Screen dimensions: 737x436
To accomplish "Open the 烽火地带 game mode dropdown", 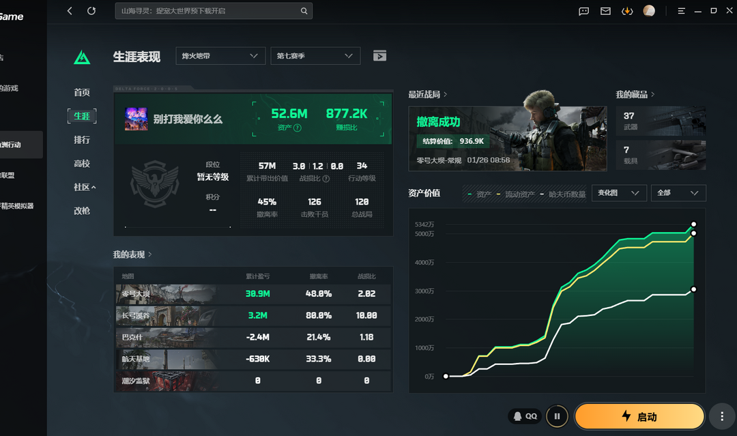I will click(x=220, y=56).
